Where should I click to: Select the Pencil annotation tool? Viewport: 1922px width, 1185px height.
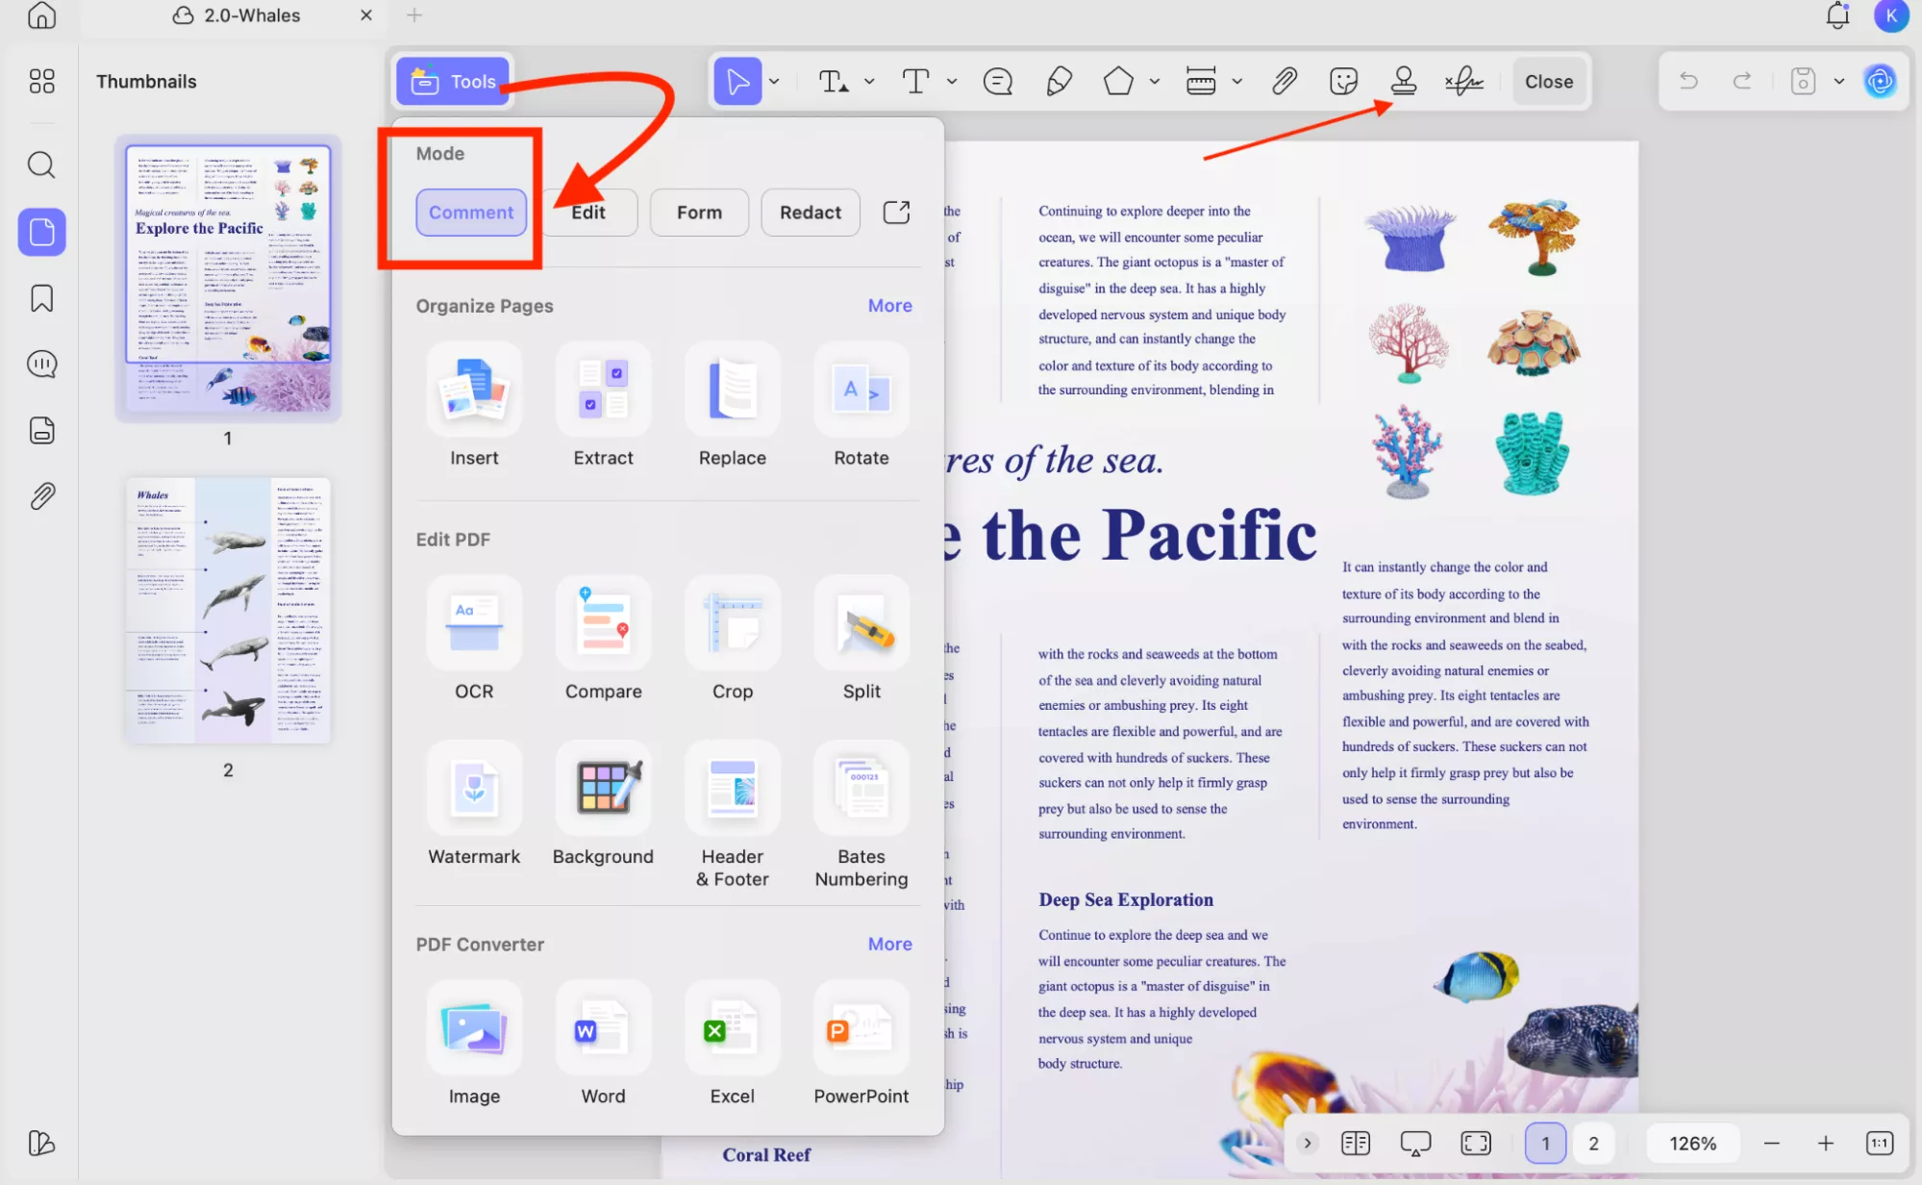1058,81
